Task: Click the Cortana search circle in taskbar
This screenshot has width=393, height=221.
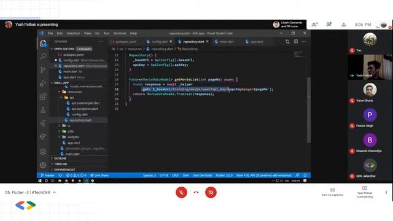Action: pyautogui.click(x=47, y=180)
